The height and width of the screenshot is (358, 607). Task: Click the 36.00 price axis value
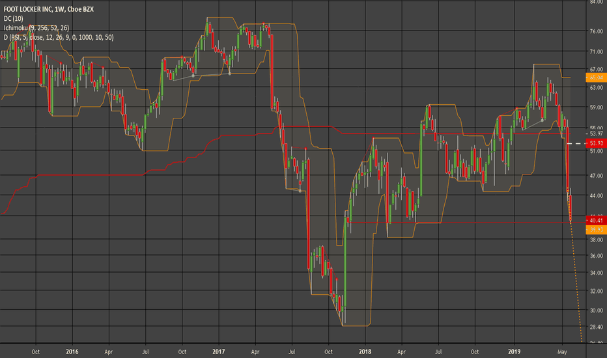tap(597, 256)
